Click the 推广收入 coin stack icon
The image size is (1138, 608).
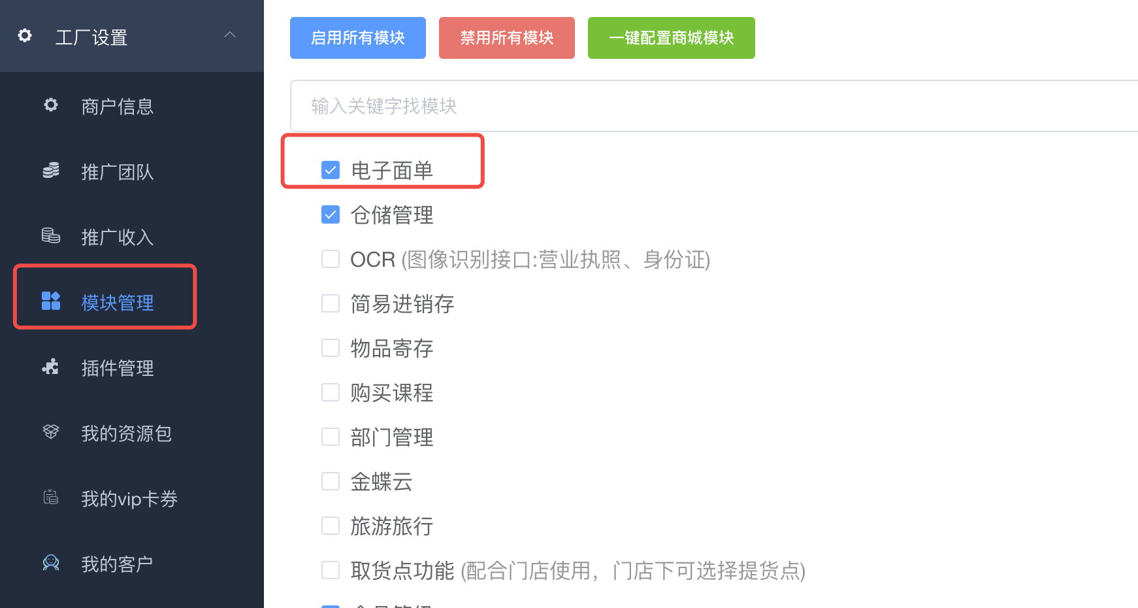click(x=51, y=235)
